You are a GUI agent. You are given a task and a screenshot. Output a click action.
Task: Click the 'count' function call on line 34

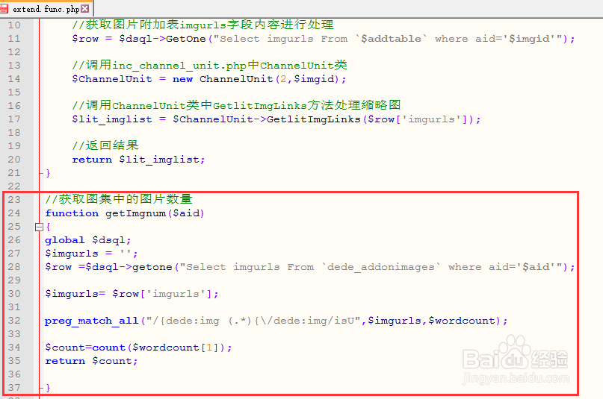coord(109,348)
